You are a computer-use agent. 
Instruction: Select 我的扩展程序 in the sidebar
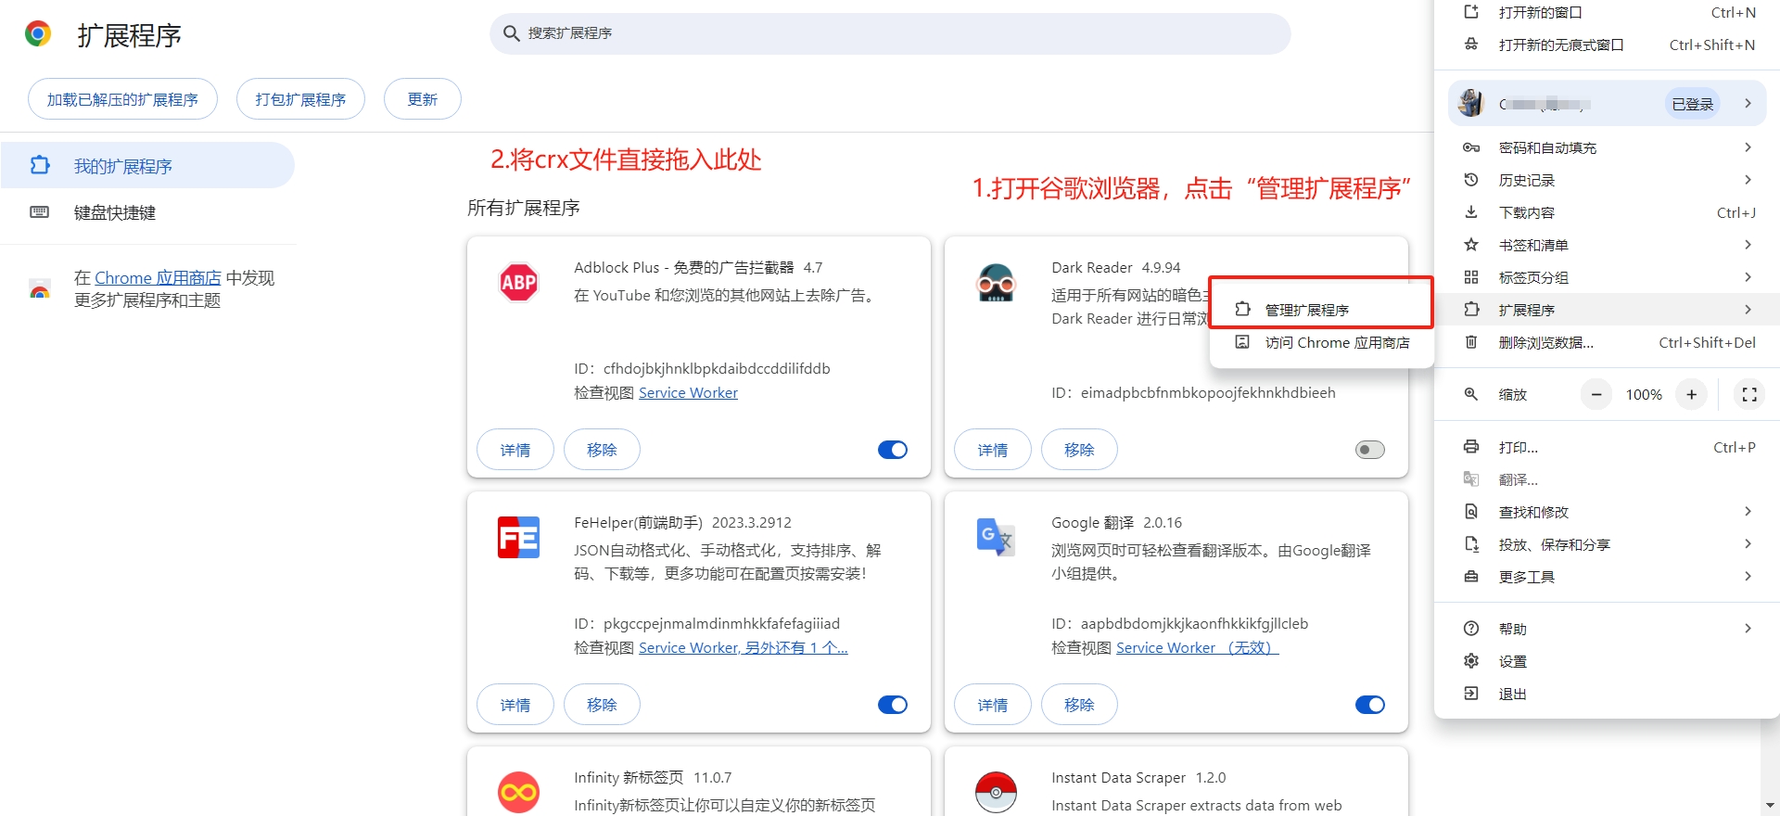tap(147, 165)
